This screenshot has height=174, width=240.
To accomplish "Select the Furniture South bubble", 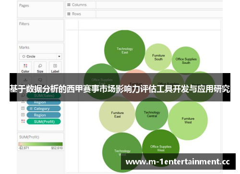I will [x=158, y=57].
